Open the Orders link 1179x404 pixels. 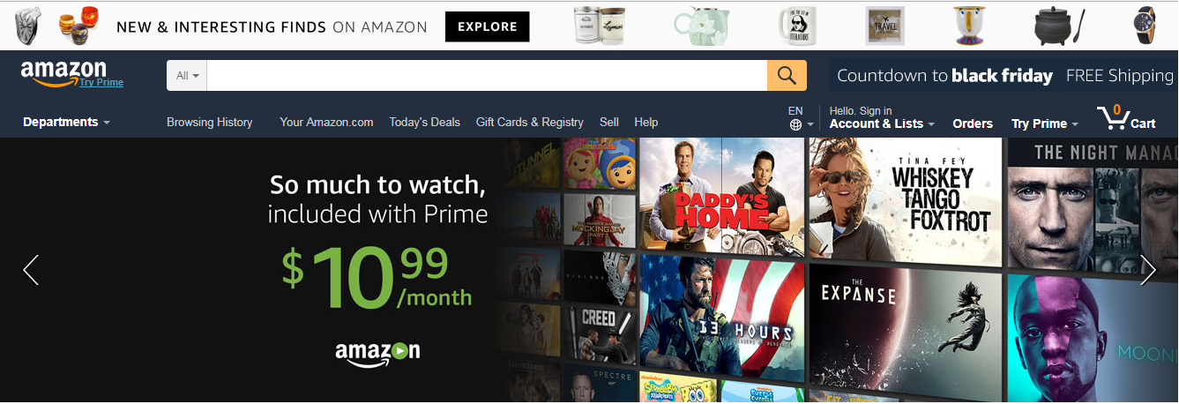973,123
